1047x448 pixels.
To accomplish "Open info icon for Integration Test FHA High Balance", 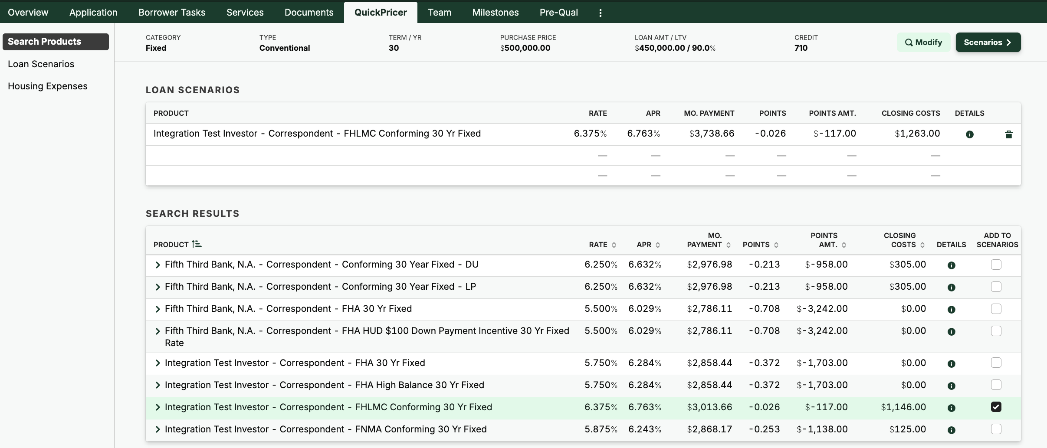I will 951,386.
